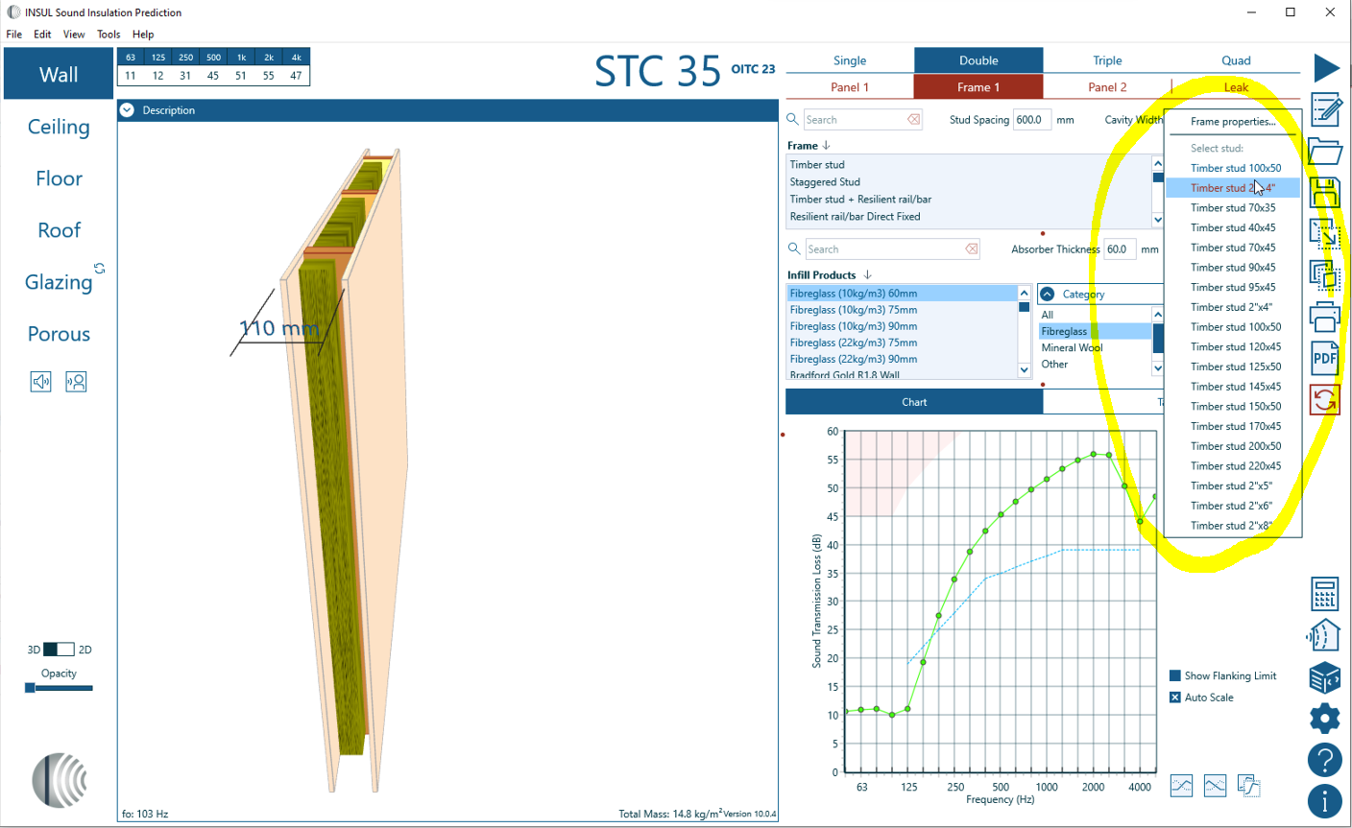Switch to the Triple tab
The image size is (1352, 828).
tap(1107, 60)
